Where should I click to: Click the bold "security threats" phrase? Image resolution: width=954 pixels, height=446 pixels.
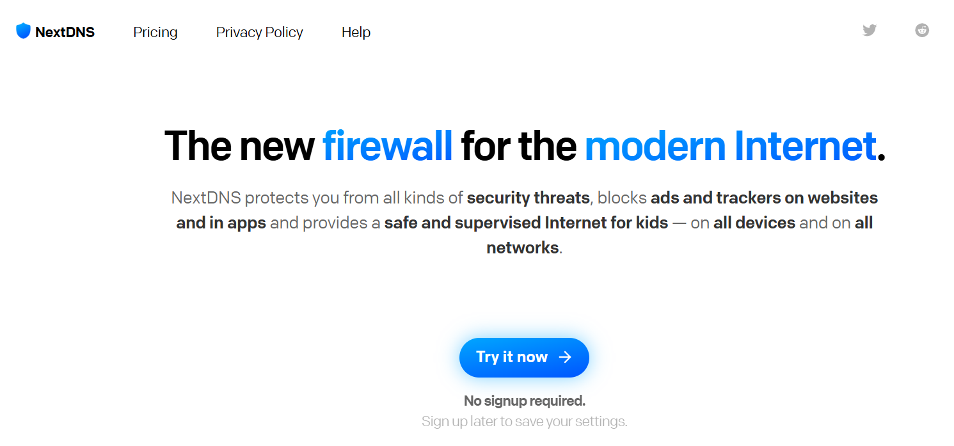tap(528, 198)
